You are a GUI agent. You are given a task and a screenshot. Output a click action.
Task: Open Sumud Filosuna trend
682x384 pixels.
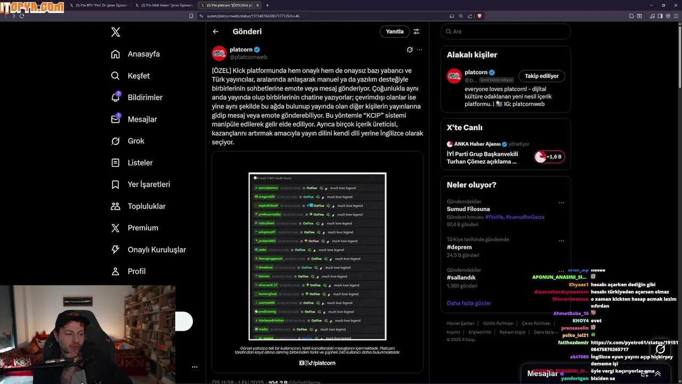(468, 209)
